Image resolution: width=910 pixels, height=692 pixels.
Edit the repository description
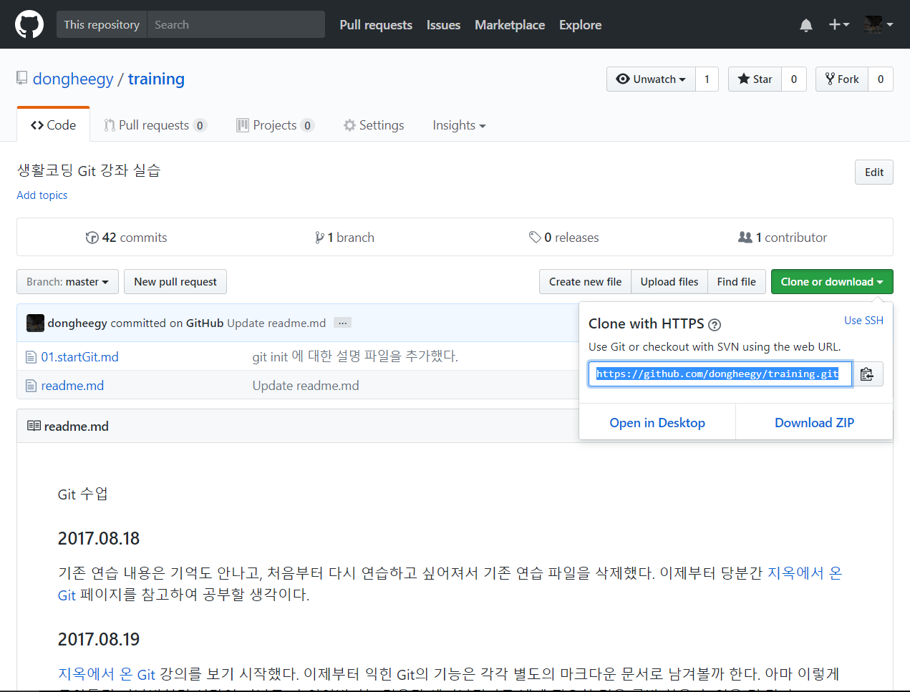pyautogui.click(x=874, y=172)
